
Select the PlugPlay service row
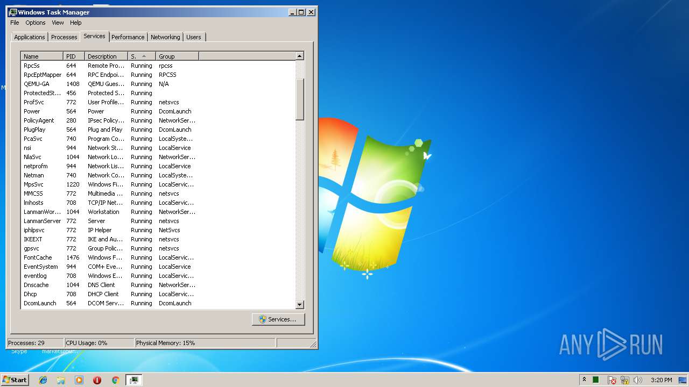coord(158,130)
